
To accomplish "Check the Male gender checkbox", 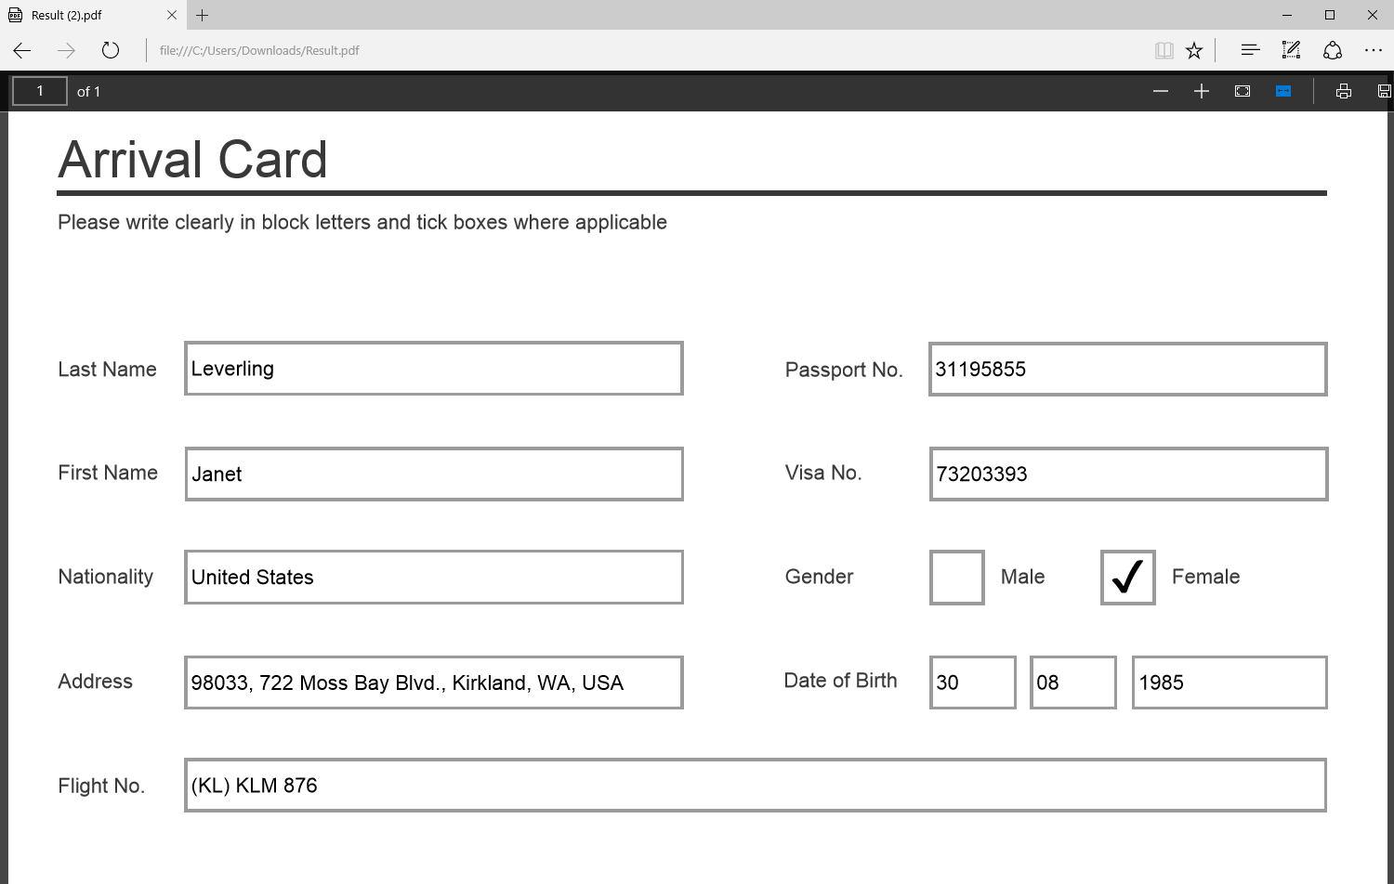I will tap(956, 577).
